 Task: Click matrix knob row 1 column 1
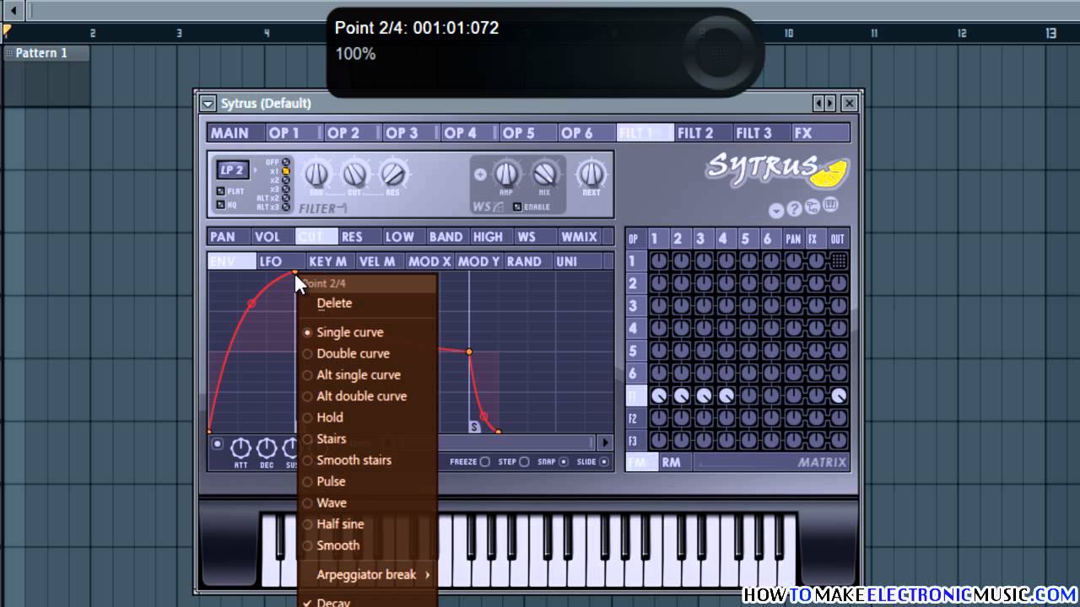click(x=659, y=261)
